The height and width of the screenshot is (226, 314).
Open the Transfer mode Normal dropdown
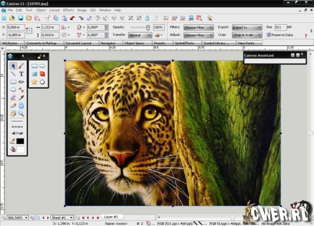(x=140, y=35)
